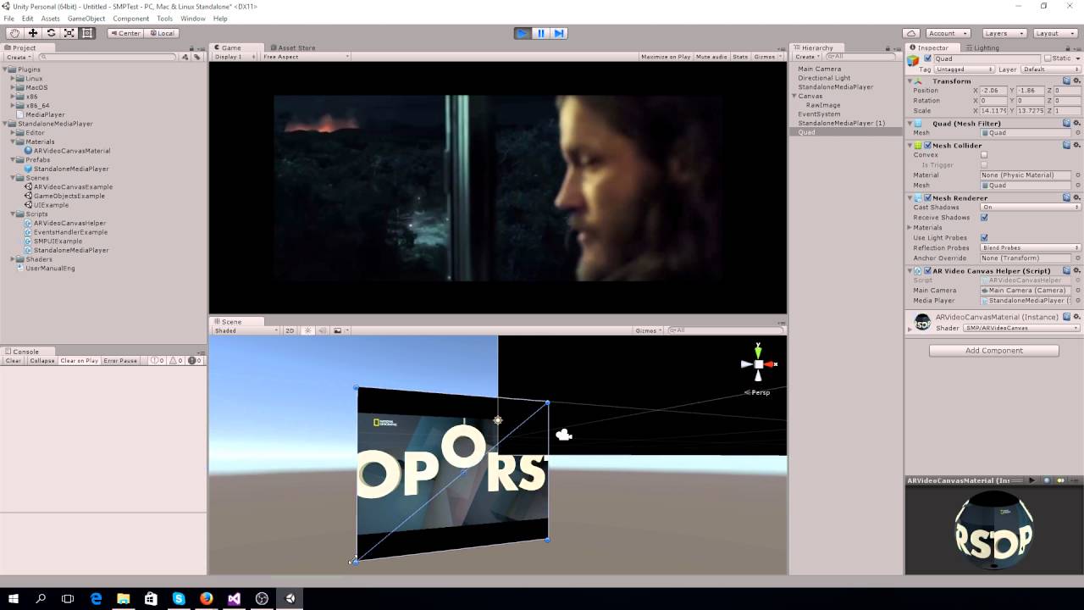Toggle the Static checkbox
Screen dimensions: 1084x610
pos(1048,58)
